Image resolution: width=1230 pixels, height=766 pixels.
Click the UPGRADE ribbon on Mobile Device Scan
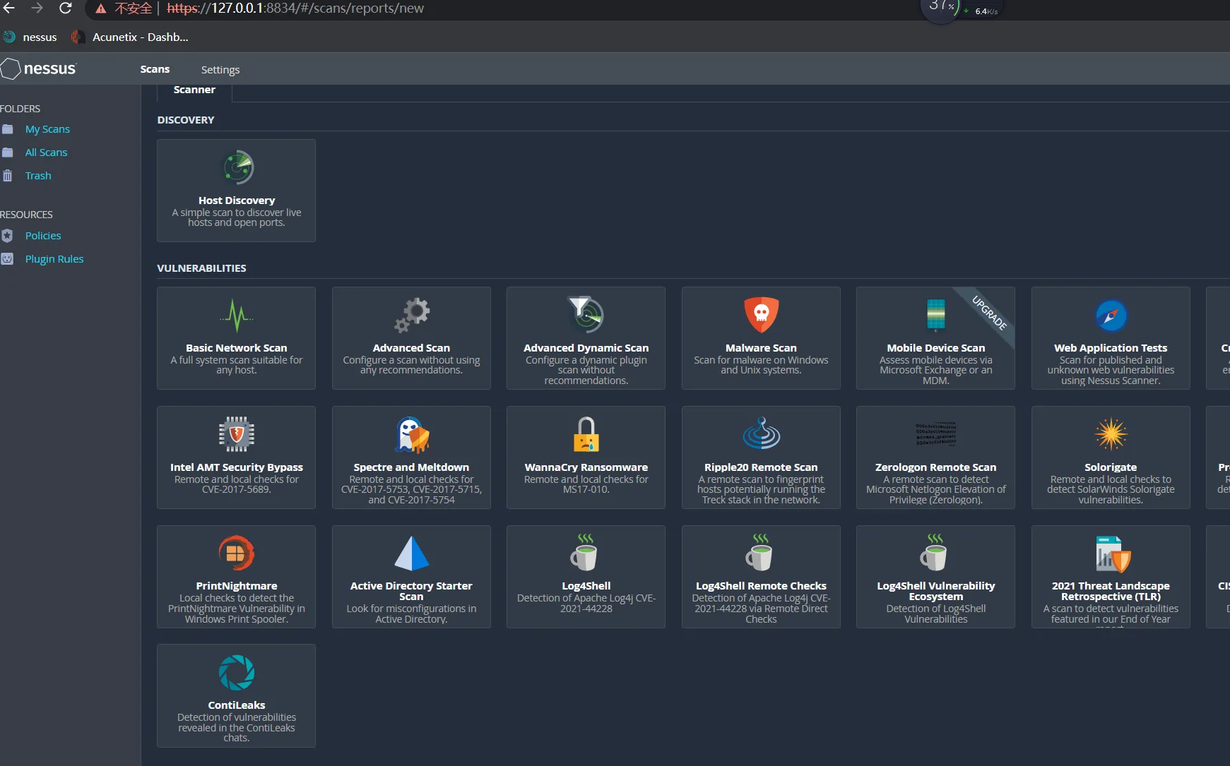coord(989,313)
